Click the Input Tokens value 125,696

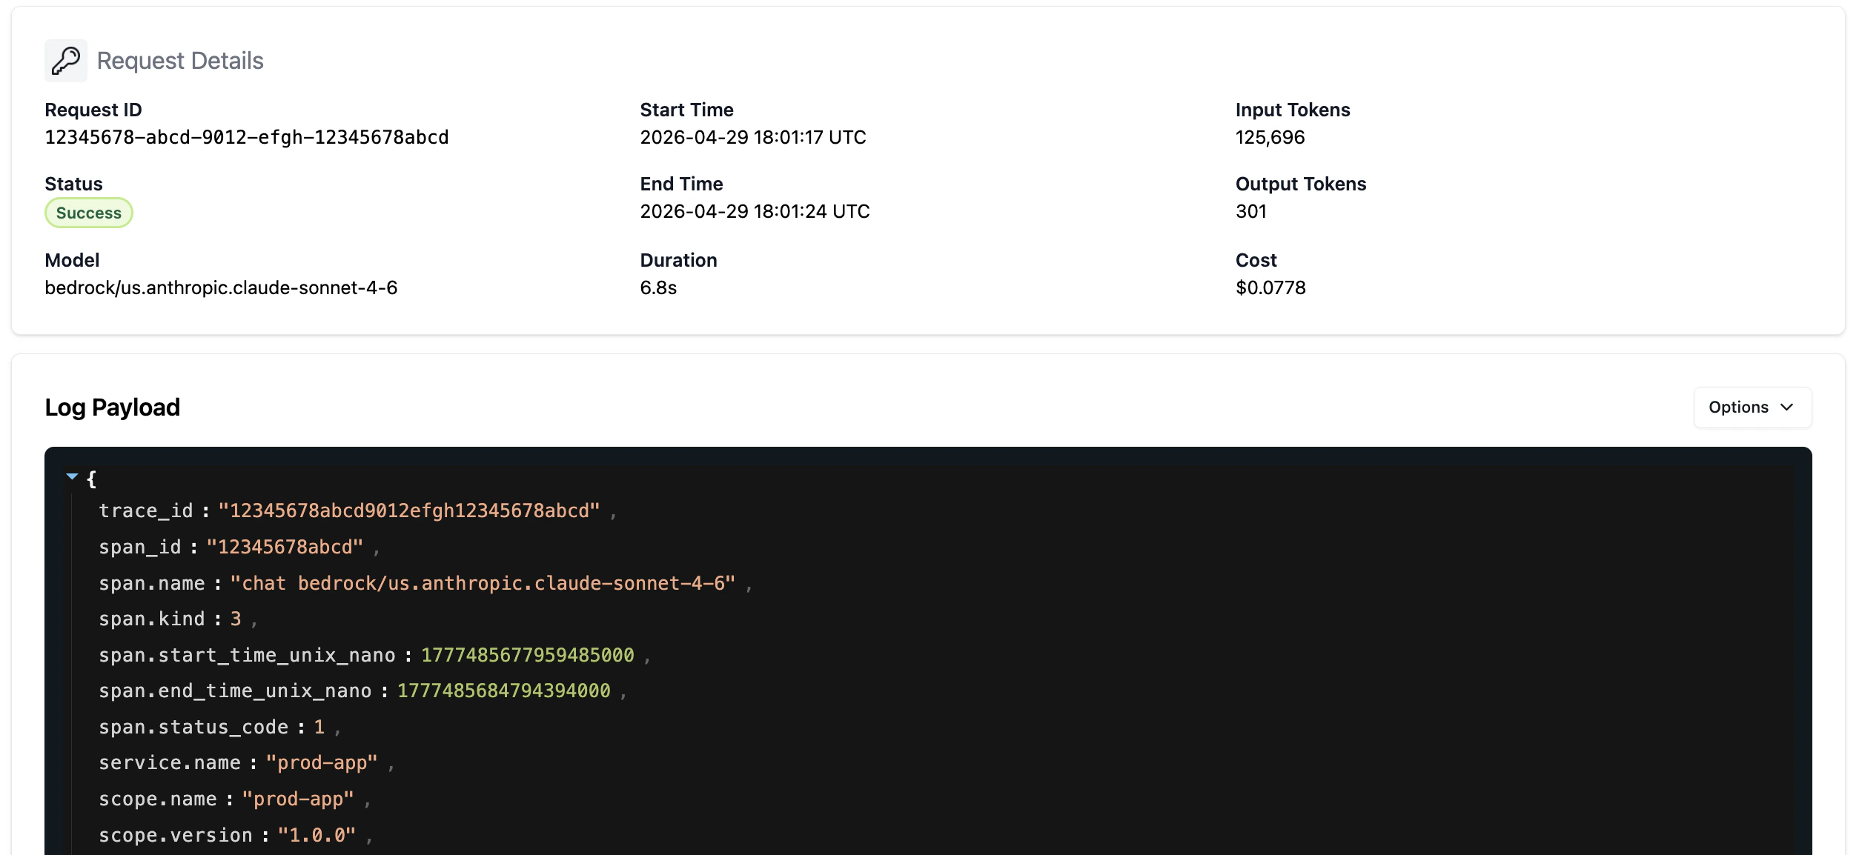coord(1270,138)
